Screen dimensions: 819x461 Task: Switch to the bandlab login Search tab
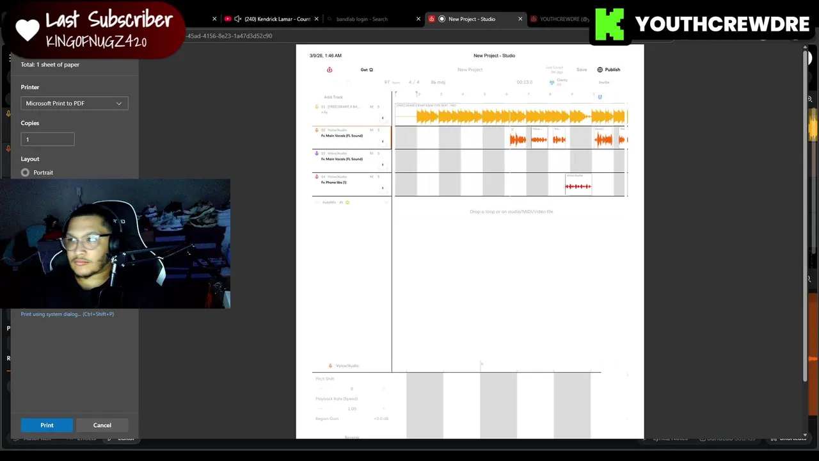tap(362, 19)
